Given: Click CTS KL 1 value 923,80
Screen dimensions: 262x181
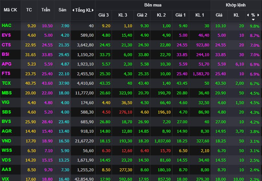Looking at the screenshot, I should [202, 45].
